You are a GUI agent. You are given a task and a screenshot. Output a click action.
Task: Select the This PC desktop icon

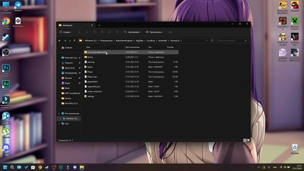(6, 8)
